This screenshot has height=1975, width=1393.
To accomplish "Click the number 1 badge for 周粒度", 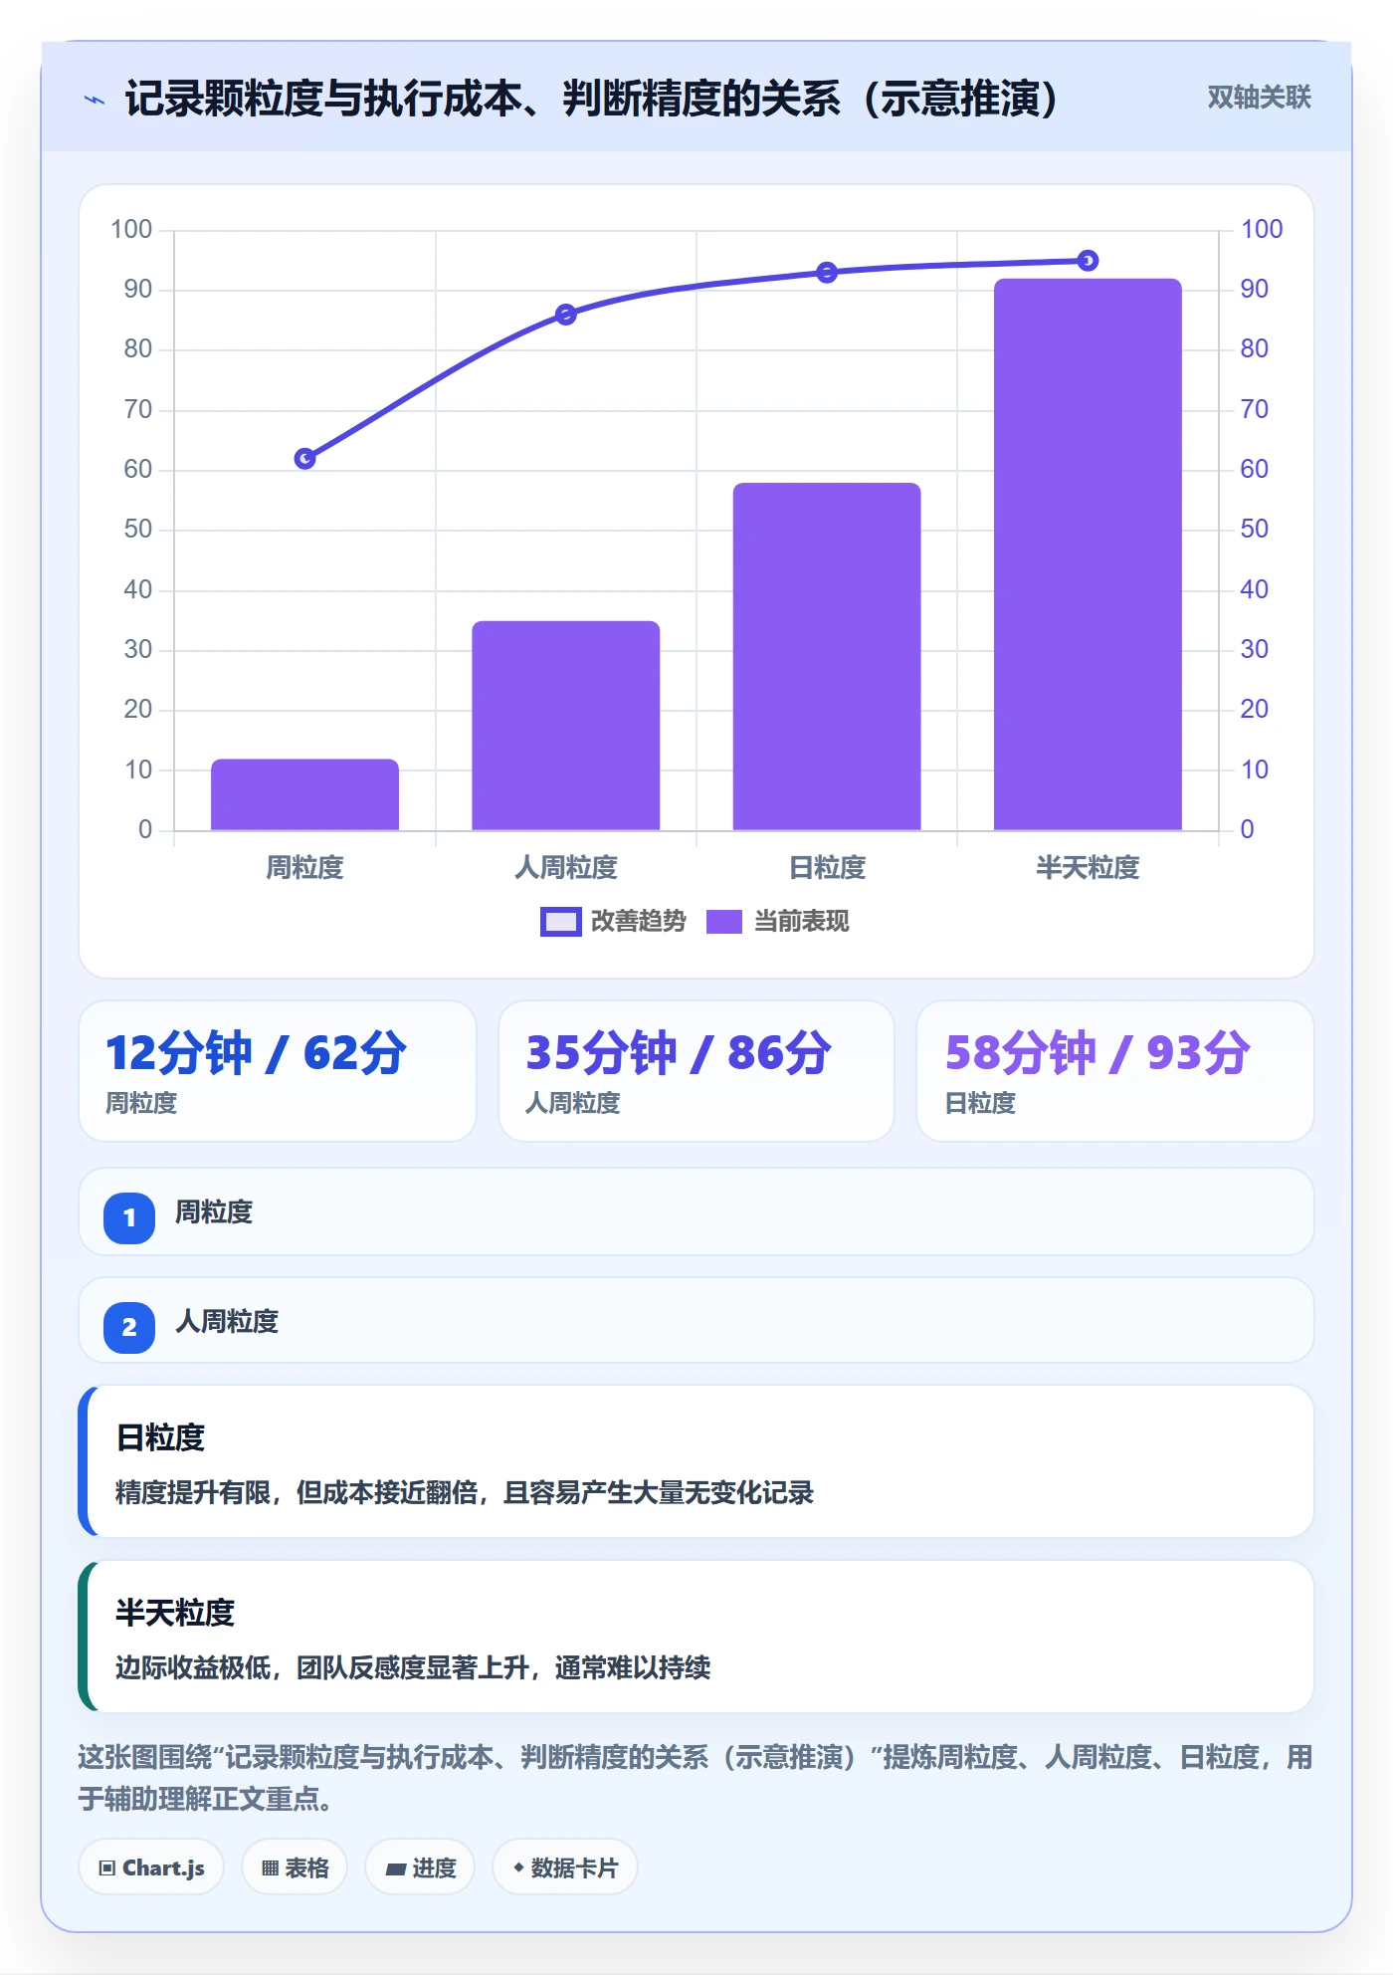I will click(129, 1217).
